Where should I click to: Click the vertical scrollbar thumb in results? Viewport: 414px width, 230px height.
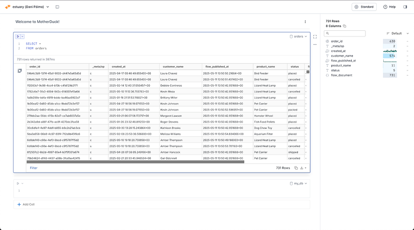308,72
